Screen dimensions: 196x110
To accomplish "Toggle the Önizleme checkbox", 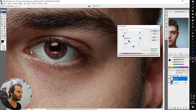I will tap(151, 51).
